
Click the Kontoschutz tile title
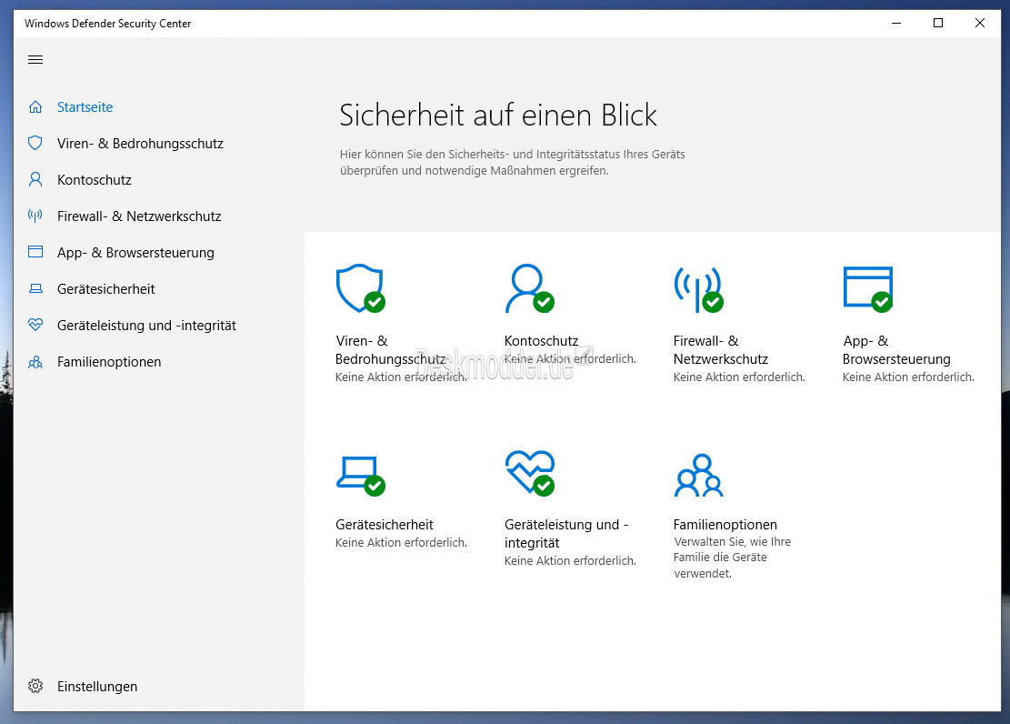pyautogui.click(x=541, y=341)
